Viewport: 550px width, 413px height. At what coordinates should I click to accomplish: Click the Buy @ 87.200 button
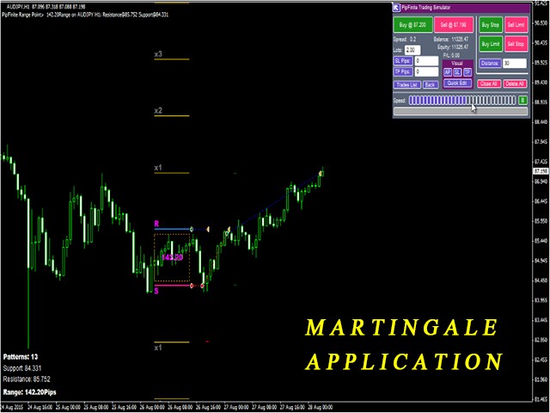tap(412, 25)
